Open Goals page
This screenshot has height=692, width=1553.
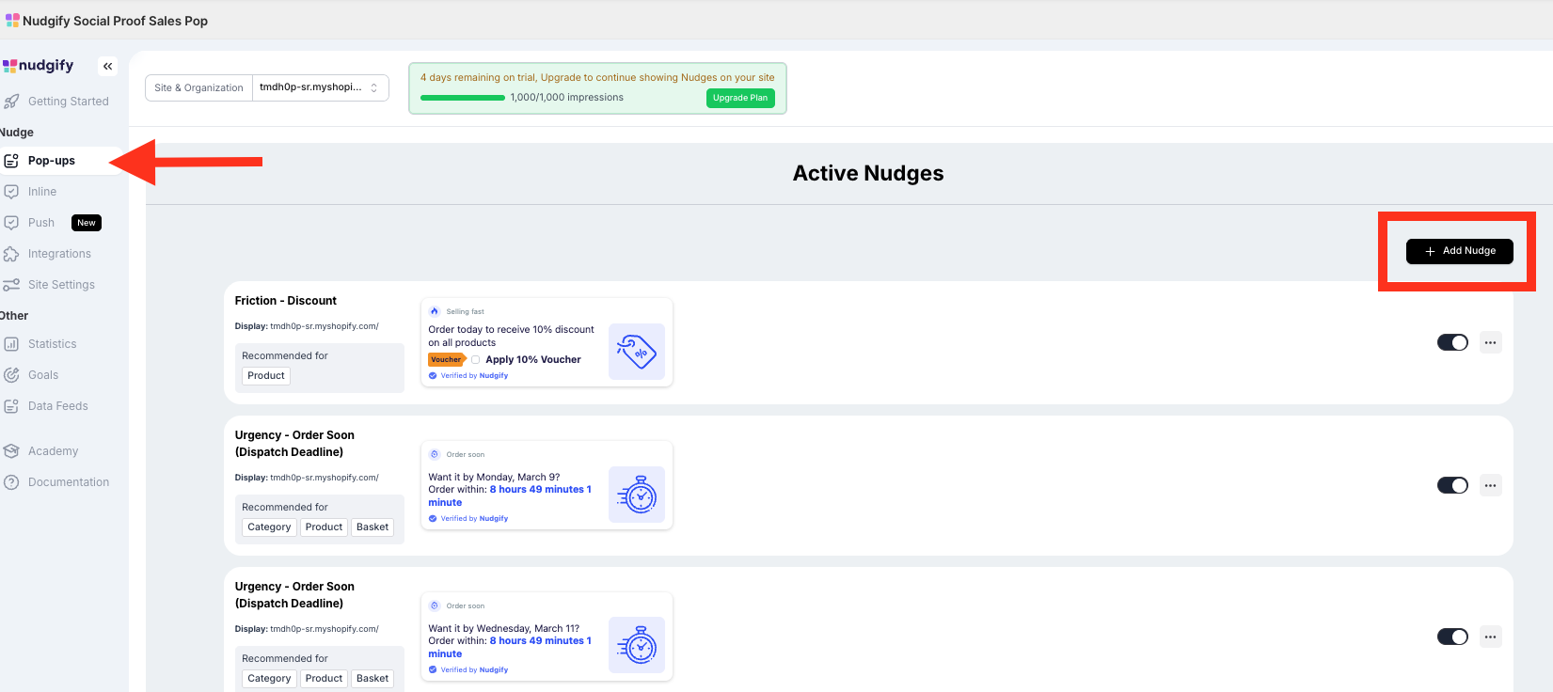tap(43, 375)
